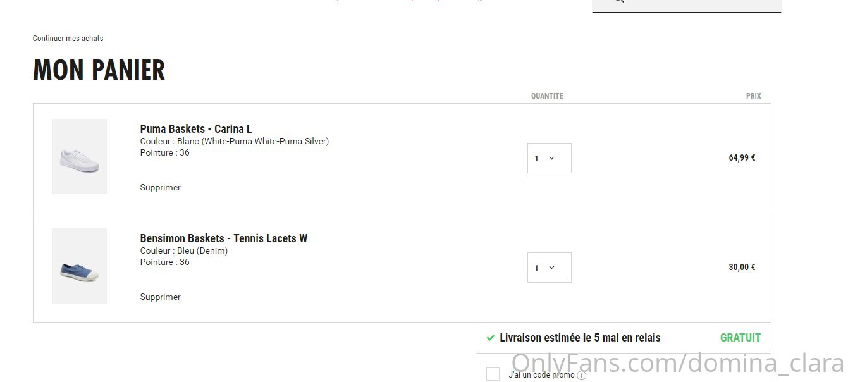Remove Bensimon Baskets via Supprimer
The image size is (848, 382).
click(161, 297)
